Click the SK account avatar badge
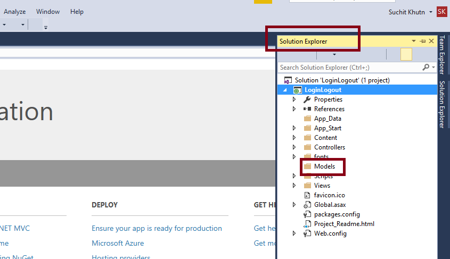 tap(441, 12)
